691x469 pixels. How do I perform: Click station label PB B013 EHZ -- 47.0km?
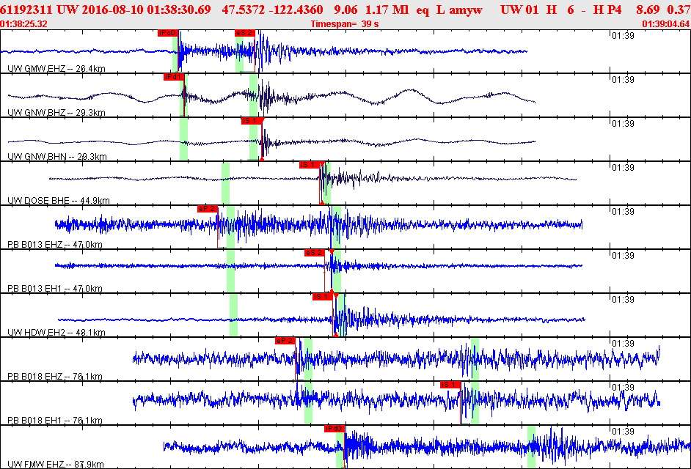point(55,245)
